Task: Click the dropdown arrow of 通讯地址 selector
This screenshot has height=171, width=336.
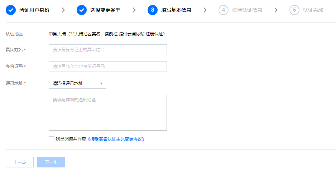Action: click(101, 83)
